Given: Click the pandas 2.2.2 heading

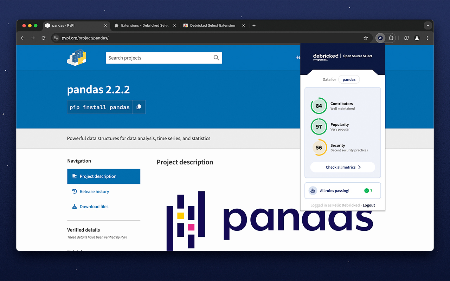Looking at the screenshot, I should [98, 90].
